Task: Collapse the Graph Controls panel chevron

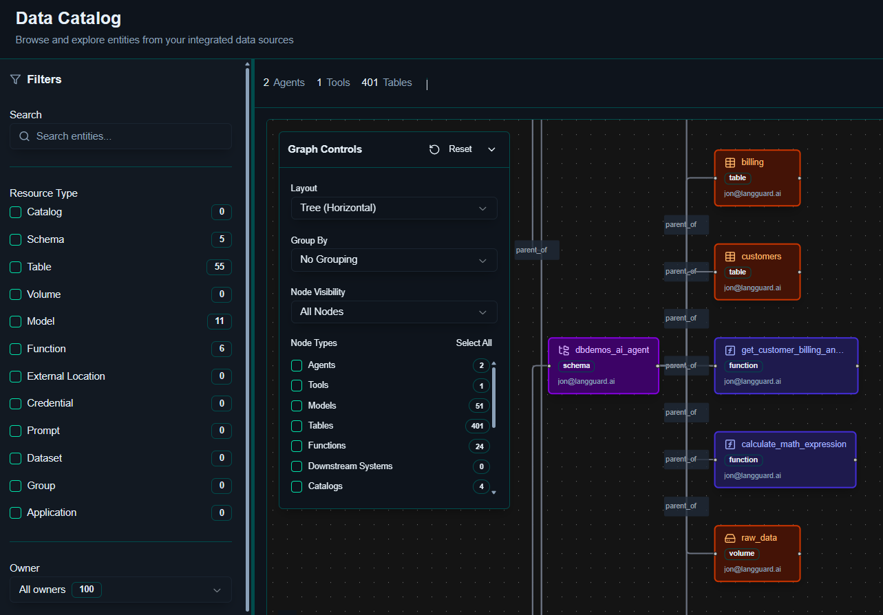Action: click(x=491, y=149)
